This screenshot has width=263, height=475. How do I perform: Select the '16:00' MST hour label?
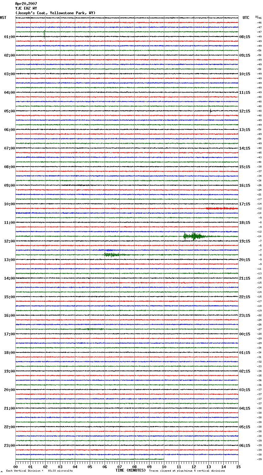10,316
